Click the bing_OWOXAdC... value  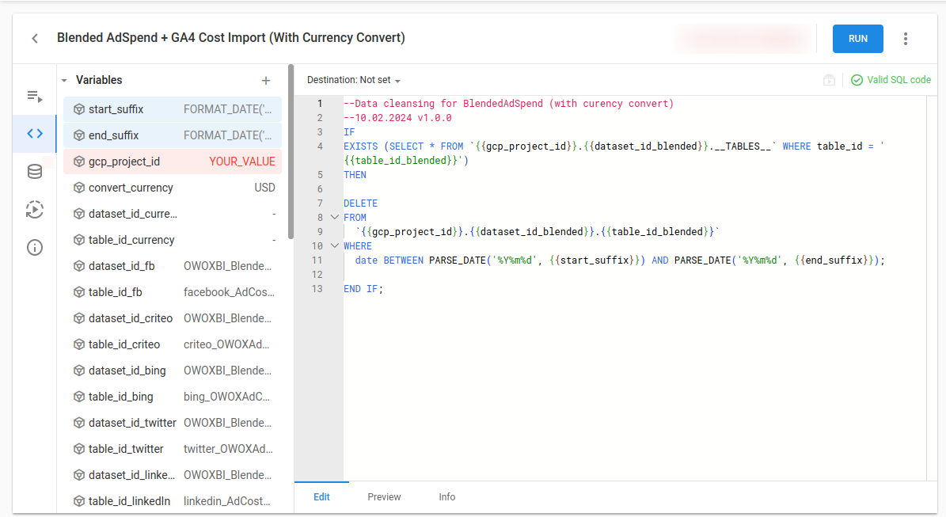click(x=226, y=397)
